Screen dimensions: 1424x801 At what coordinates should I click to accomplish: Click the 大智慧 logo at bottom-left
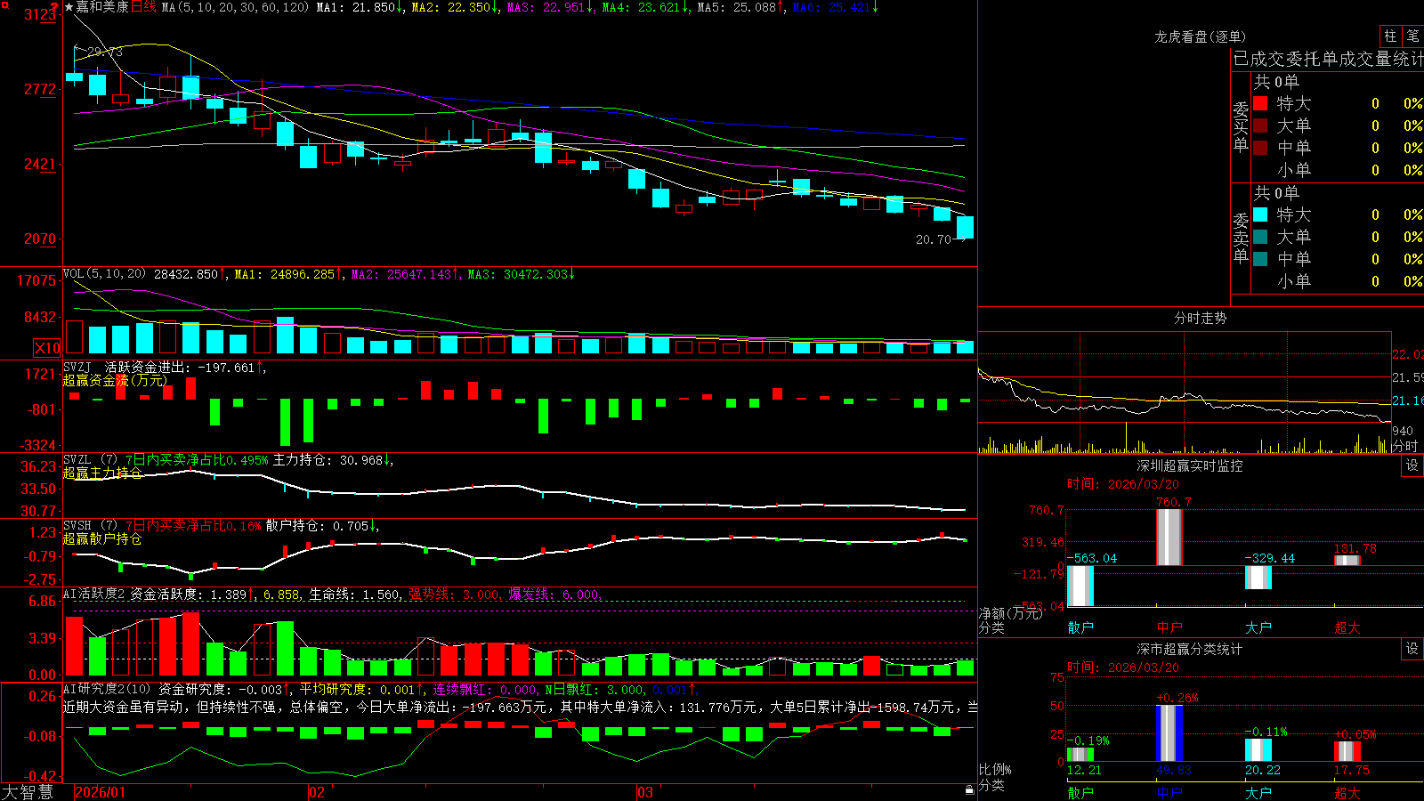pos(28,792)
